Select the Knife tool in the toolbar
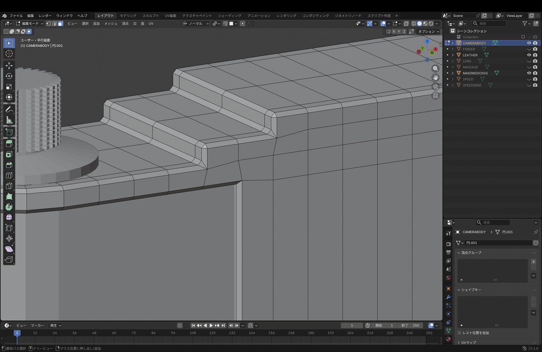The width and height of the screenshot is (542, 352). [9, 186]
